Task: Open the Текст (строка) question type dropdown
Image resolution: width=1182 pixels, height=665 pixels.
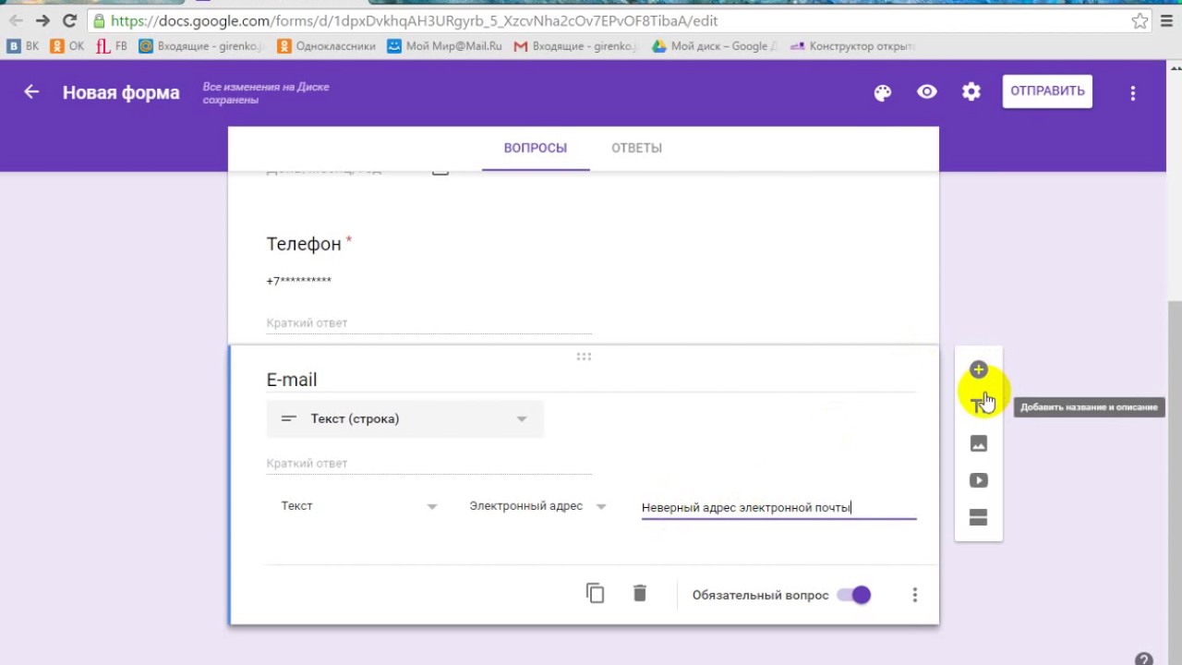Action: coord(405,418)
